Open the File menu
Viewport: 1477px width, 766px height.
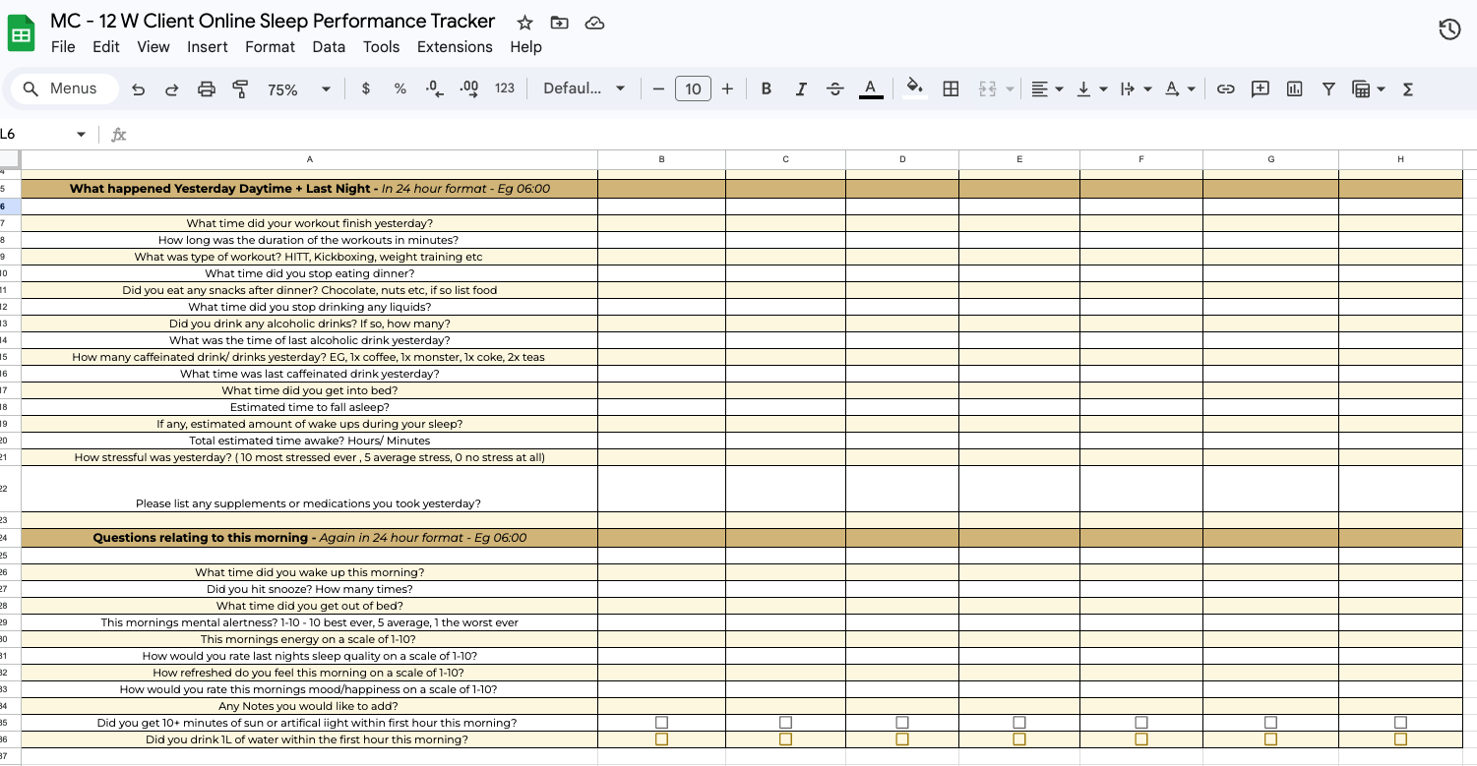click(63, 46)
